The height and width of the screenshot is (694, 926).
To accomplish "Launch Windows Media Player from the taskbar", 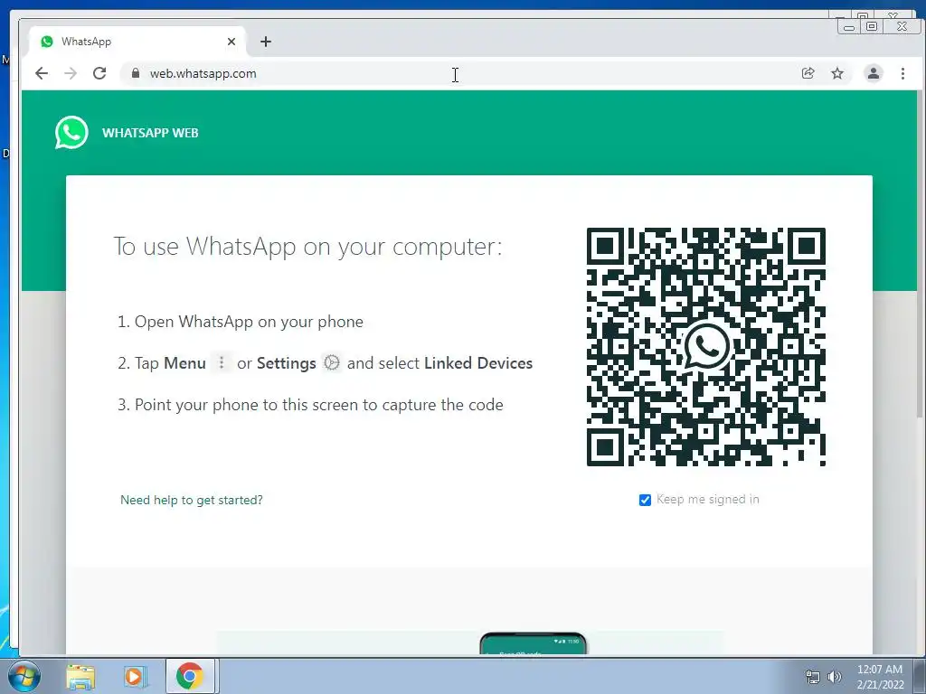I will coord(134,676).
